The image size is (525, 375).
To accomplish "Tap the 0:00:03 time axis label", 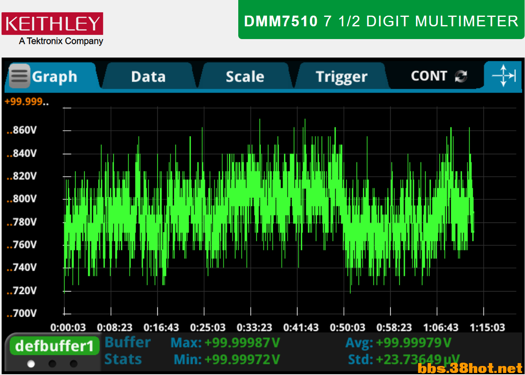I will (68, 327).
